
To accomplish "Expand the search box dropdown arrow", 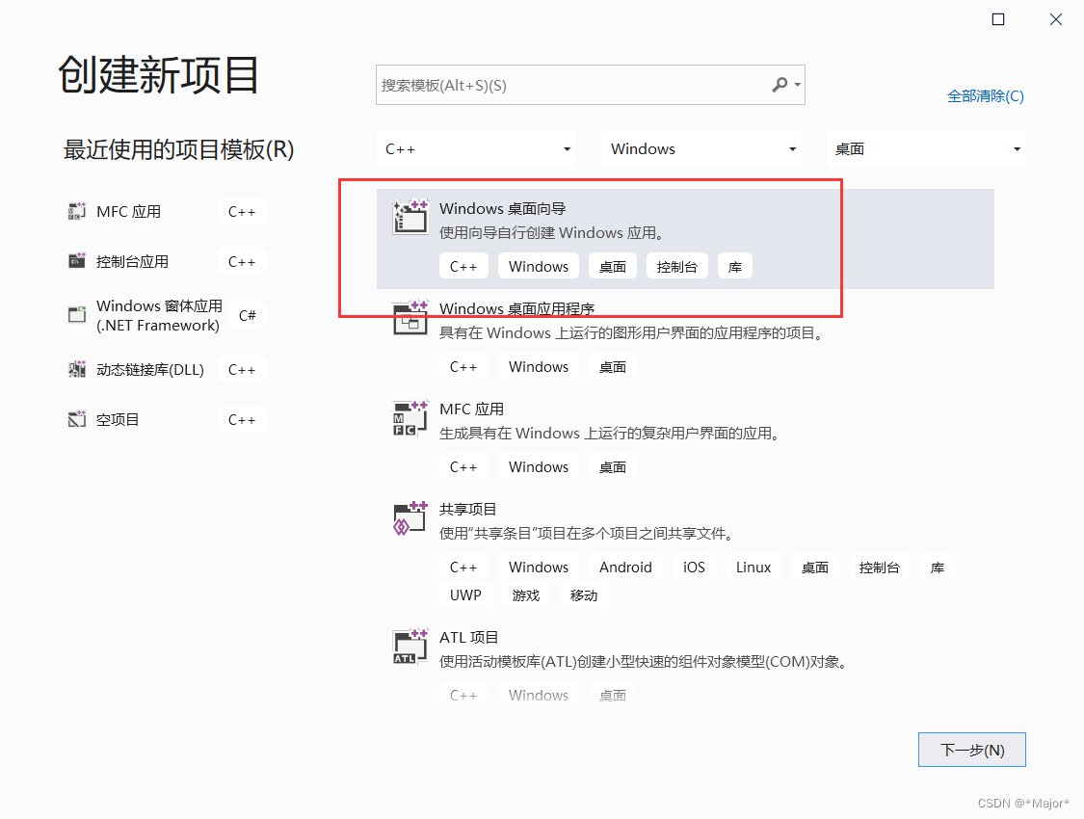I will pos(798,85).
